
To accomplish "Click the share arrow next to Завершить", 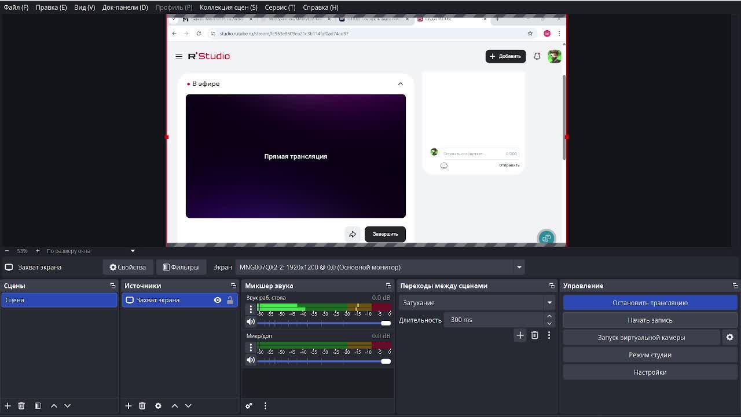I will tap(352, 234).
